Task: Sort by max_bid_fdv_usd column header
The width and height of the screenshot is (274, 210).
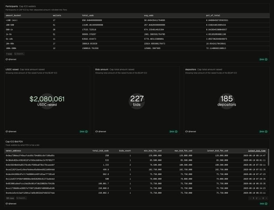Action: click(x=183, y=151)
